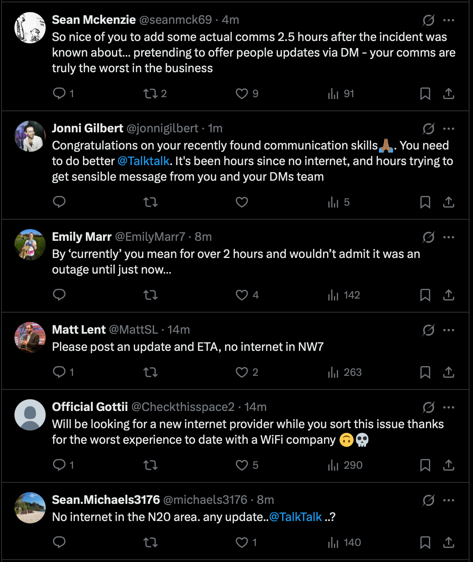Image resolution: width=473 pixels, height=562 pixels.
Task: Open Emily Marr's profile avatar
Action: (30, 245)
